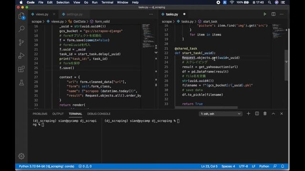
Task: Open notifications bell in status bar
Action: coord(283,166)
